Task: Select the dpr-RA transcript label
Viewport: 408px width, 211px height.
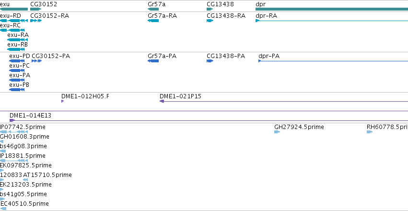Action: click(x=267, y=16)
